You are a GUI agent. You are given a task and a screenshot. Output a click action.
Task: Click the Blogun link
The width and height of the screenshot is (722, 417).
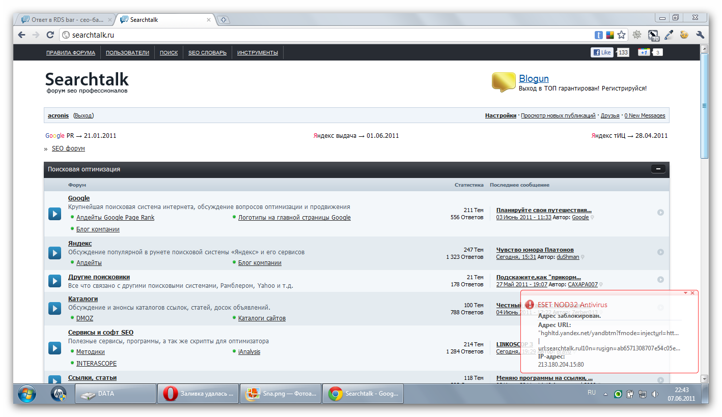click(534, 78)
